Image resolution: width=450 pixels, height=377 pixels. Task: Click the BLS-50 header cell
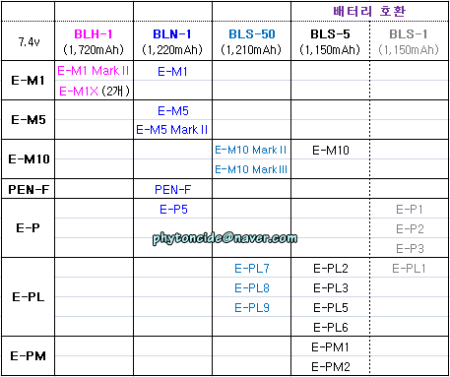click(x=251, y=41)
